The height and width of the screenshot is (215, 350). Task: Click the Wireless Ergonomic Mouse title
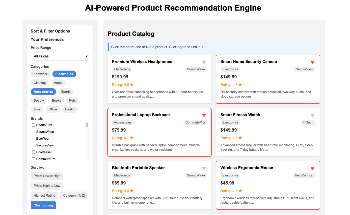(247, 168)
